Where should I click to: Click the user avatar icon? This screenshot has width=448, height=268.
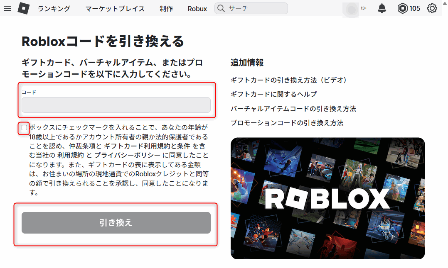click(351, 10)
